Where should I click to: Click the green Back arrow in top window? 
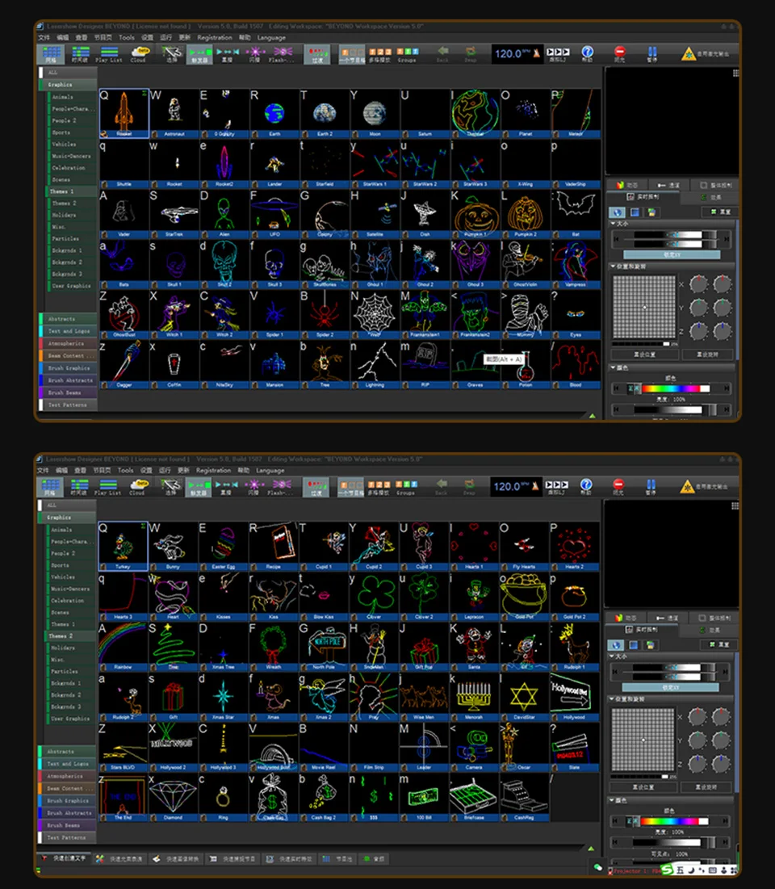tap(442, 54)
